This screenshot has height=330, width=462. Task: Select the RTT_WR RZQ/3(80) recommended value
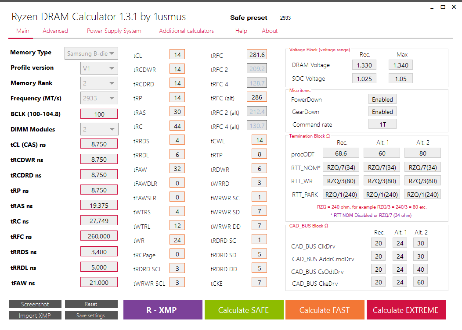(342, 180)
